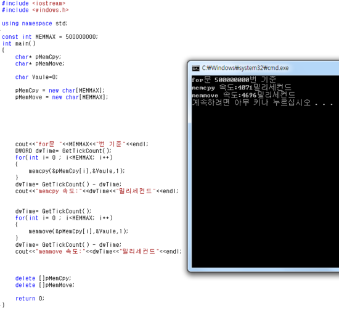Click the 'return 0;' statement
339x311 pixels.
pyautogui.click(x=30, y=299)
